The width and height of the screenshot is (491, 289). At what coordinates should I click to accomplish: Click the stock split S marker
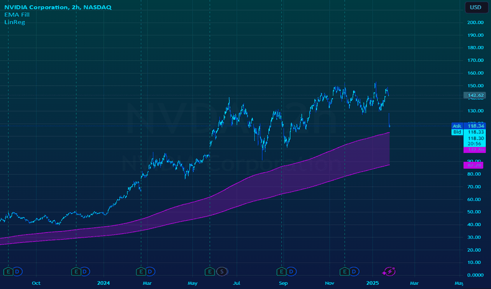tap(222, 272)
